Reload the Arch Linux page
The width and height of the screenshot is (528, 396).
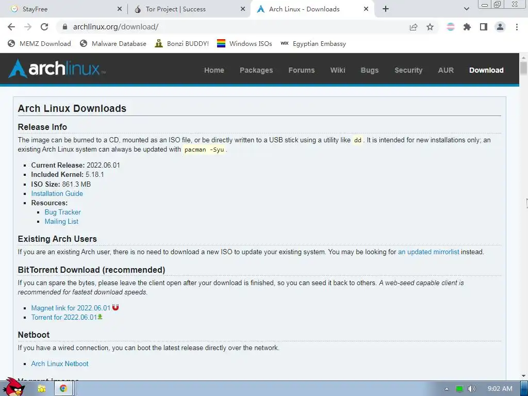[x=44, y=27]
